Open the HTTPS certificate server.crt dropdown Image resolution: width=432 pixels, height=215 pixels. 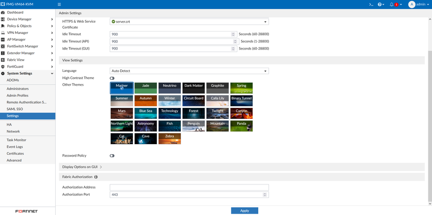[x=189, y=22]
